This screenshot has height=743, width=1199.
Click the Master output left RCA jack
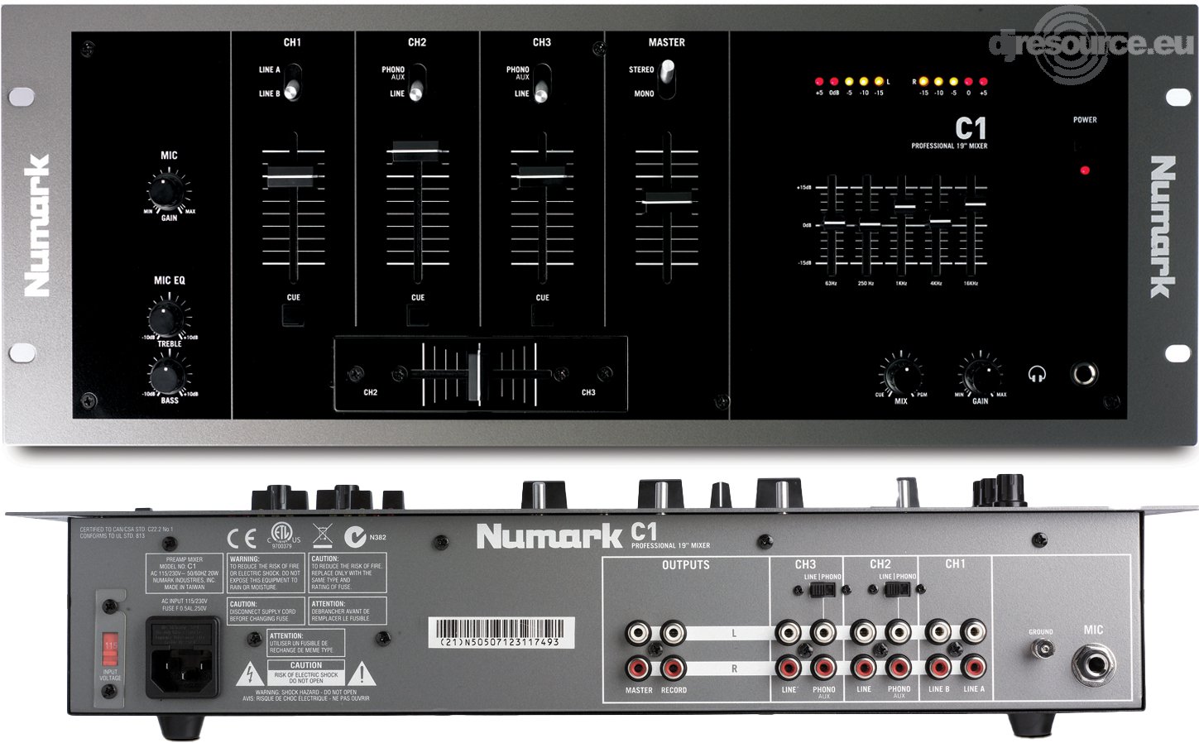[639, 634]
